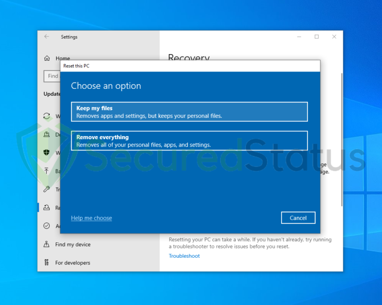Click the Home icon in Settings sidebar
The width and height of the screenshot is (382, 305).
click(x=47, y=58)
